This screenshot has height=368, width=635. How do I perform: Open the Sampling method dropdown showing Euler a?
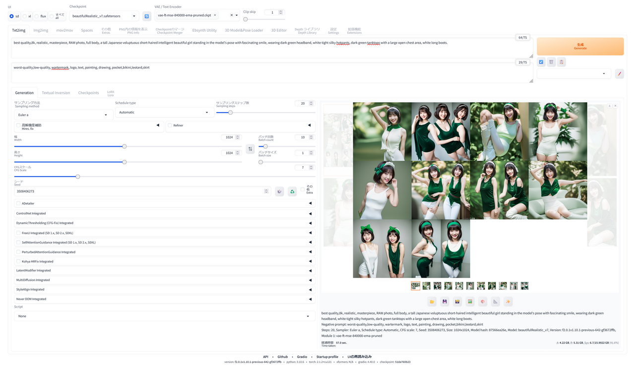[63, 114]
